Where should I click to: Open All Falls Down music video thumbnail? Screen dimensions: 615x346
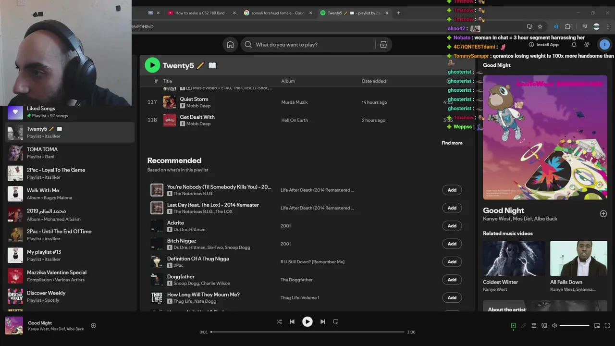[x=578, y=259]
